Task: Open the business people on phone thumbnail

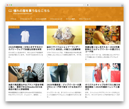Action: 26,73
